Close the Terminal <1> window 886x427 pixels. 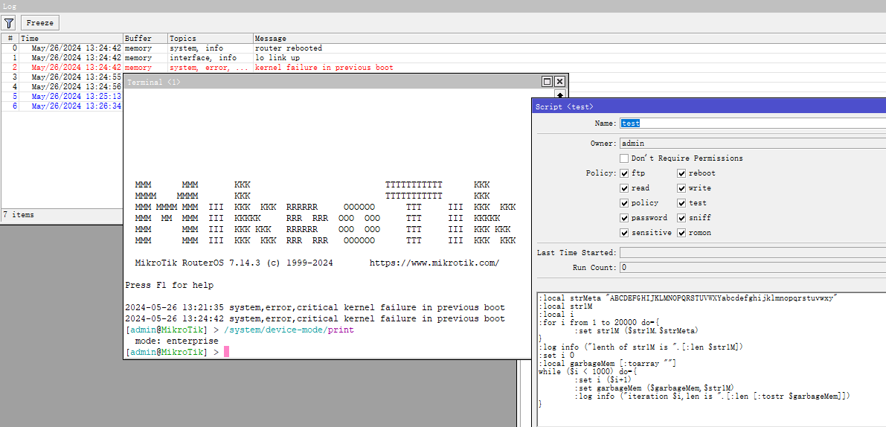tap(559, 81)
